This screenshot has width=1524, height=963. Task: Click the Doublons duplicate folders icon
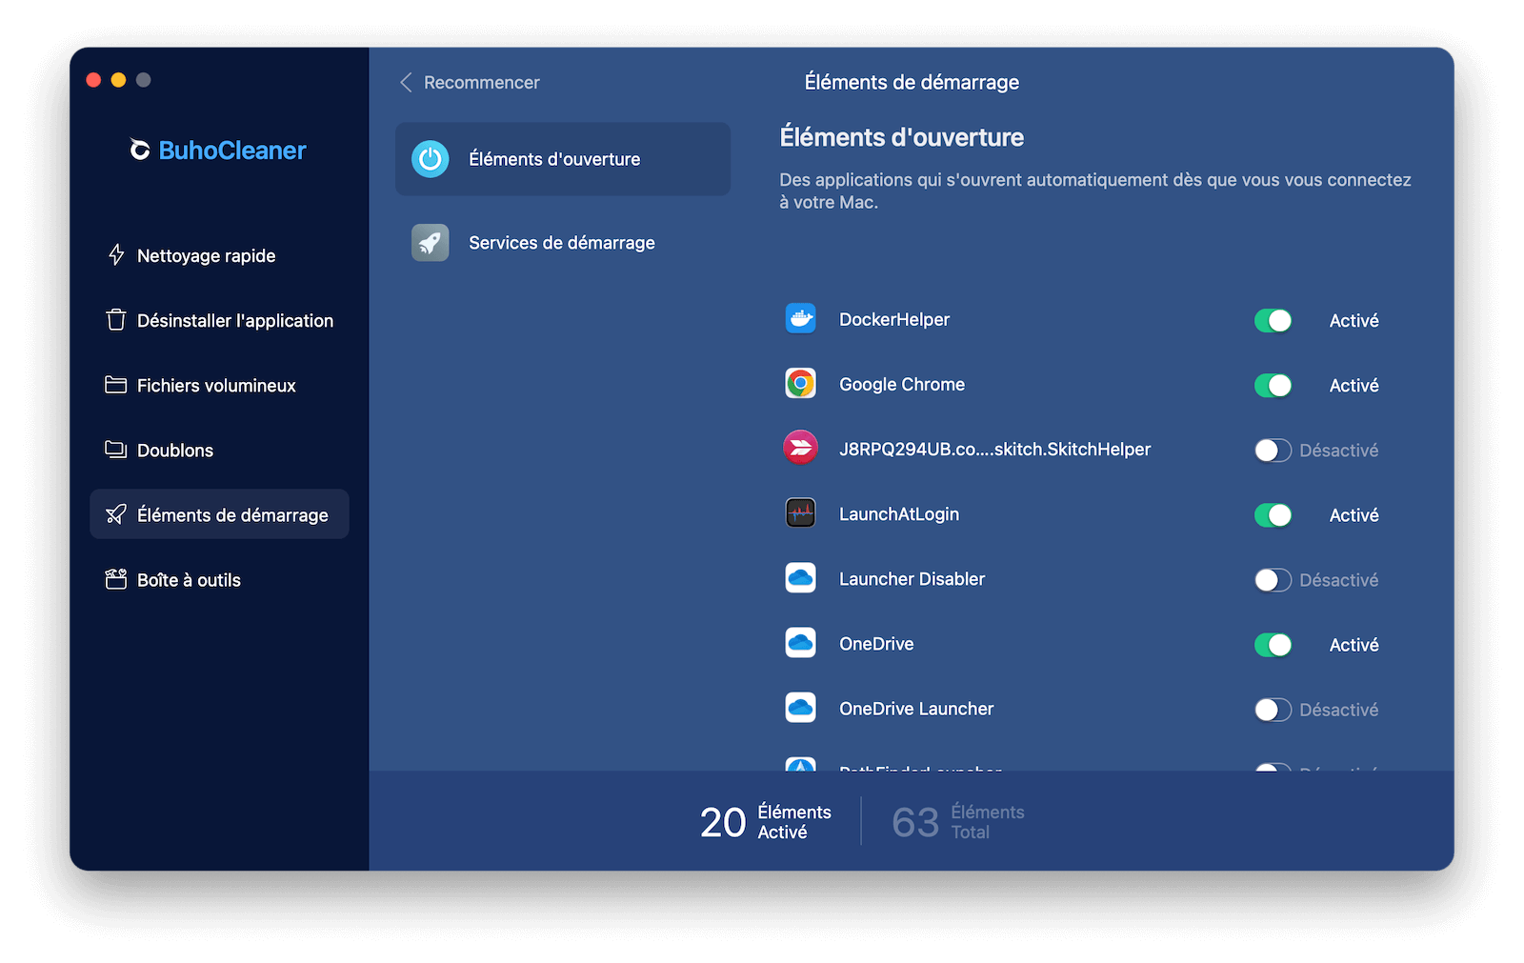pos(116,450)
